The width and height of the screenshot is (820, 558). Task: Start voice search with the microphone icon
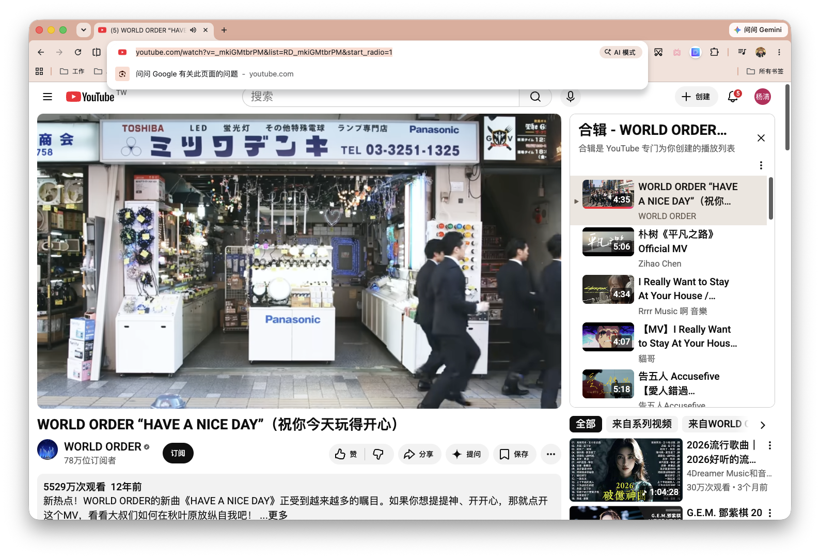(570, 97)
